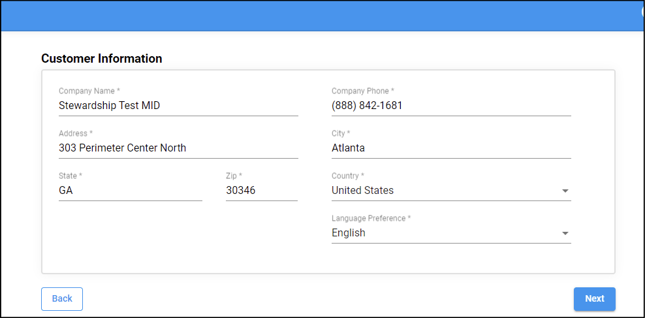Click the Company Phone label
The width and height of the screenshot is (645, 318).
[363, 91]
